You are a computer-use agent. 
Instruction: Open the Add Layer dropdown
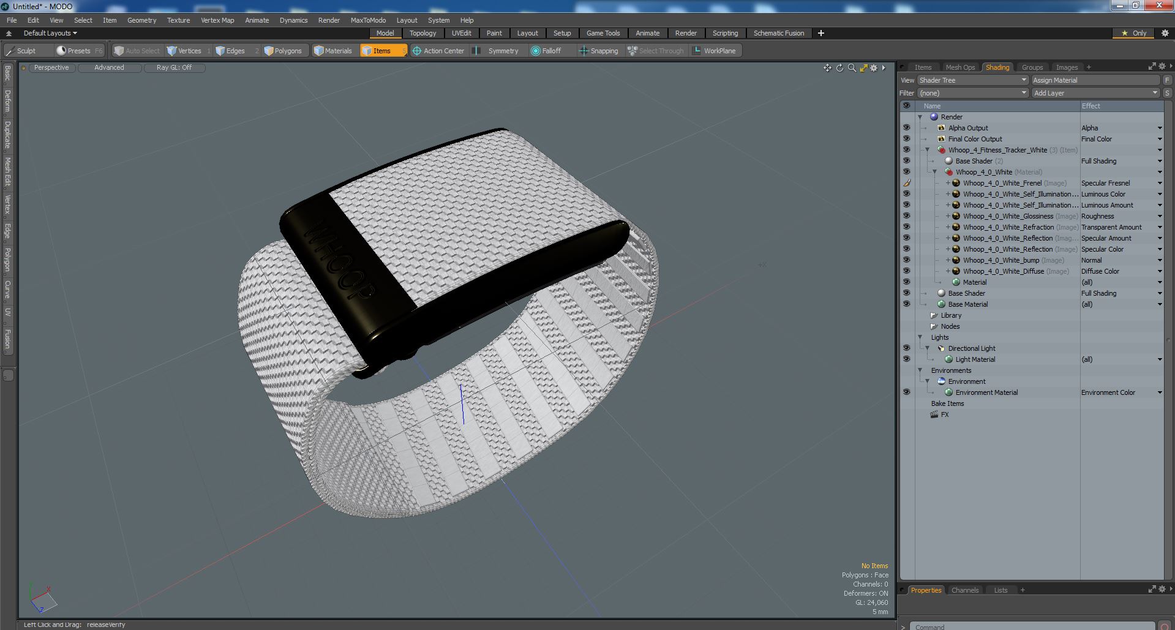1095,93
